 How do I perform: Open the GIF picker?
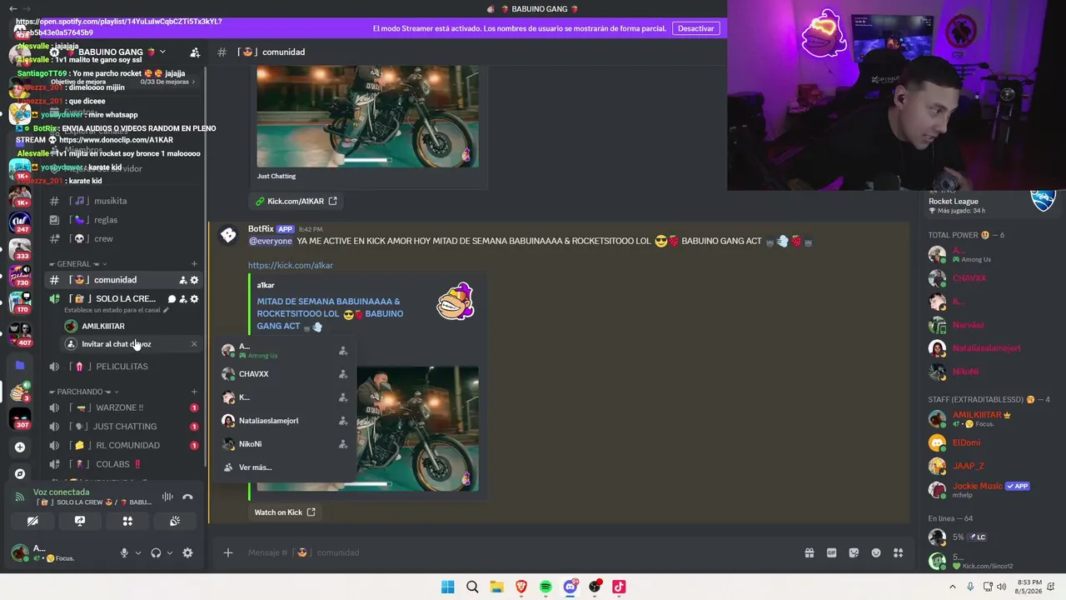coord(831,552)
